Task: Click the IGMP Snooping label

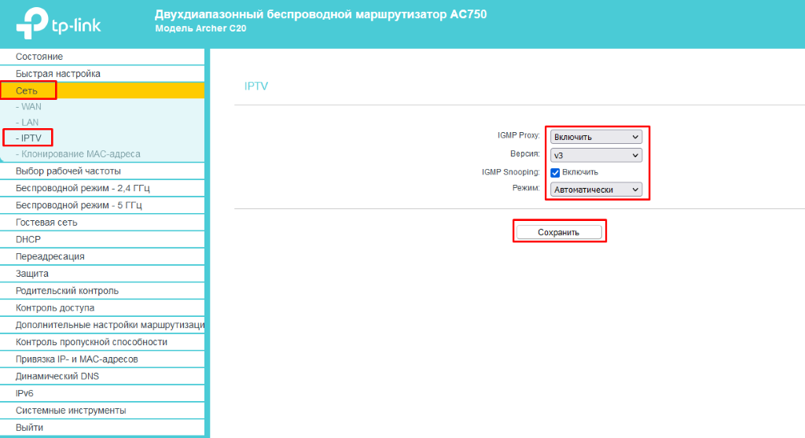Action: click(x=511, y=172)
